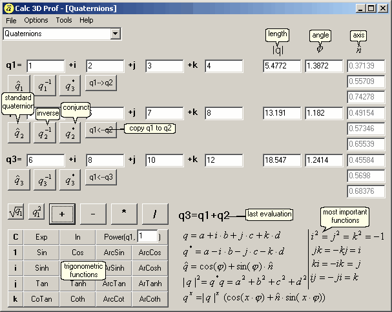
Task: Click the Exp function button
Action: (x=41, y=237)
